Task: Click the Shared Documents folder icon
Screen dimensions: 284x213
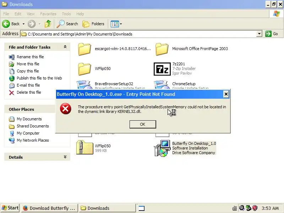Action: pyautogui.click(x=12, y=126)
